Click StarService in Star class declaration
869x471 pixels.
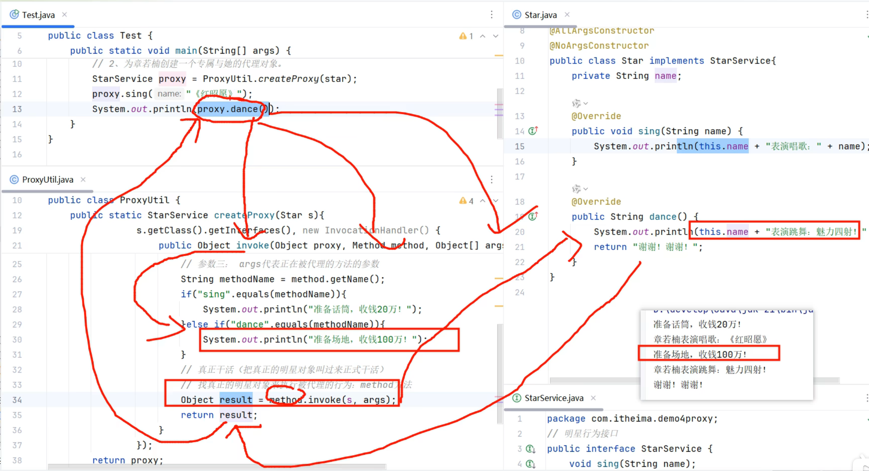click(x=740, y=61)
